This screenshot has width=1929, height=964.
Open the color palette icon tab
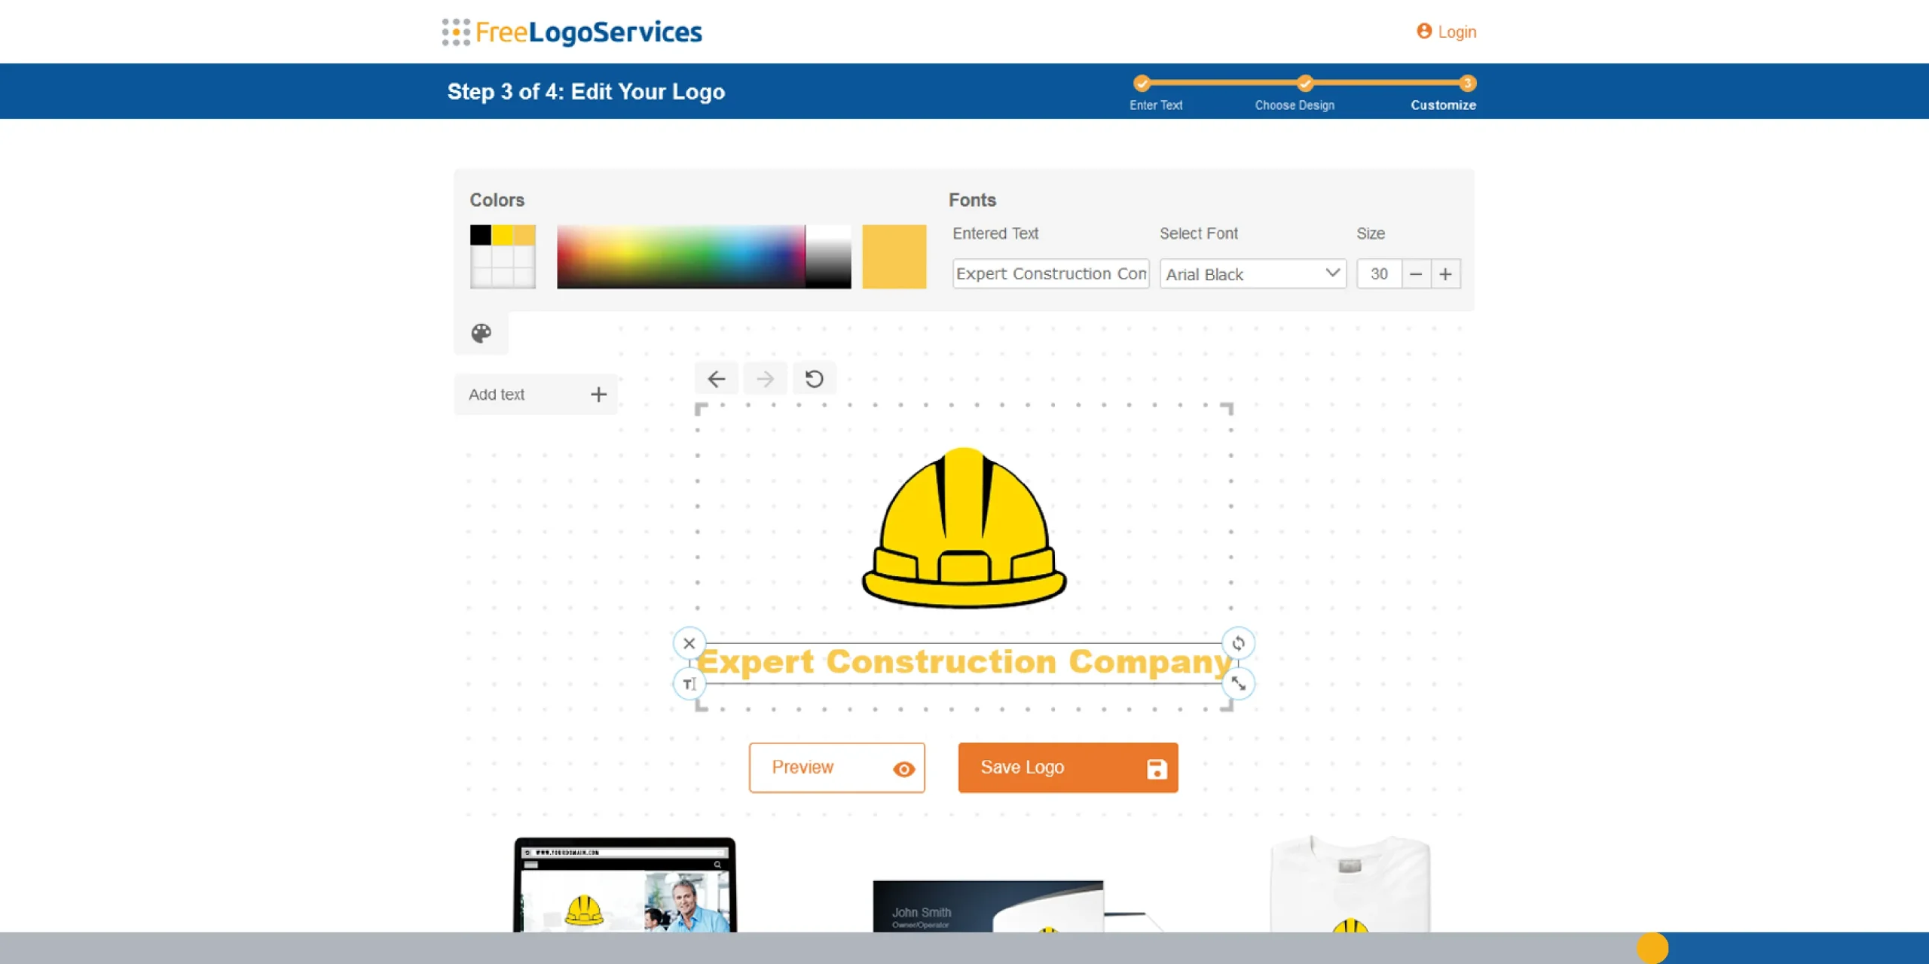pos(481,333)
